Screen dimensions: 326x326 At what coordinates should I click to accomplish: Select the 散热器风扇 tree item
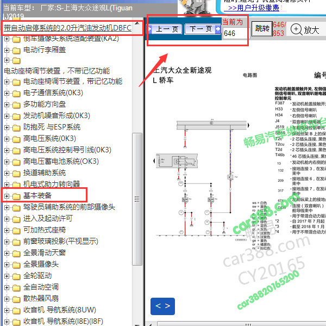point(41,299)
